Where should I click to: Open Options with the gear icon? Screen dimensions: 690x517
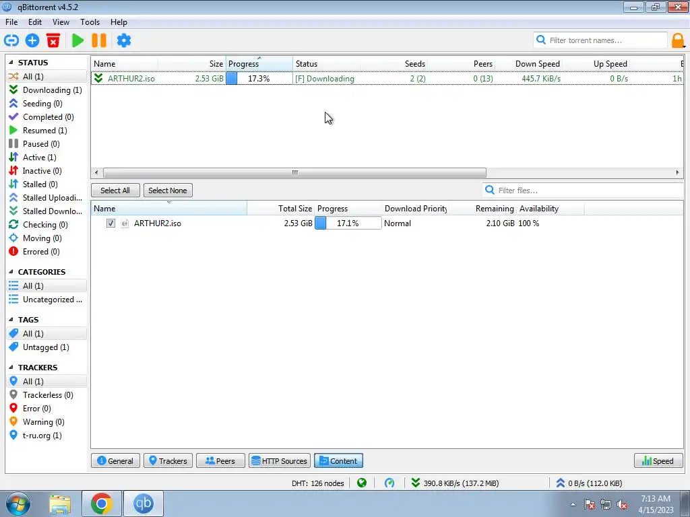(124, 40)
